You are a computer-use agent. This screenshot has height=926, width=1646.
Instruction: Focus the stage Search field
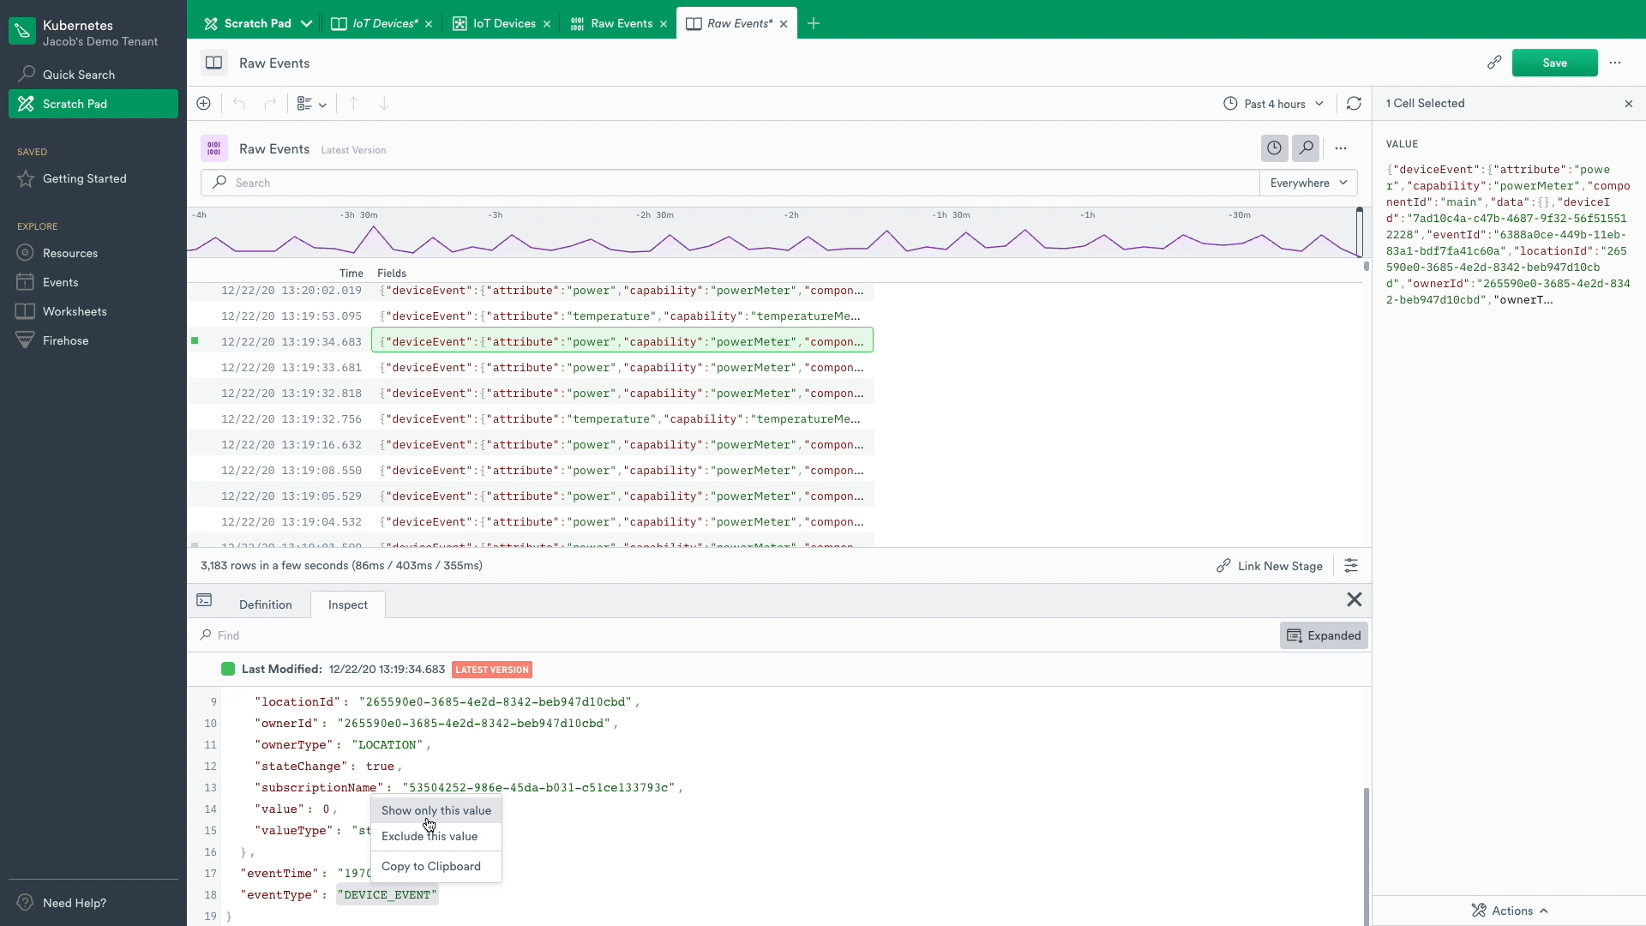click(x=730, y=183)
